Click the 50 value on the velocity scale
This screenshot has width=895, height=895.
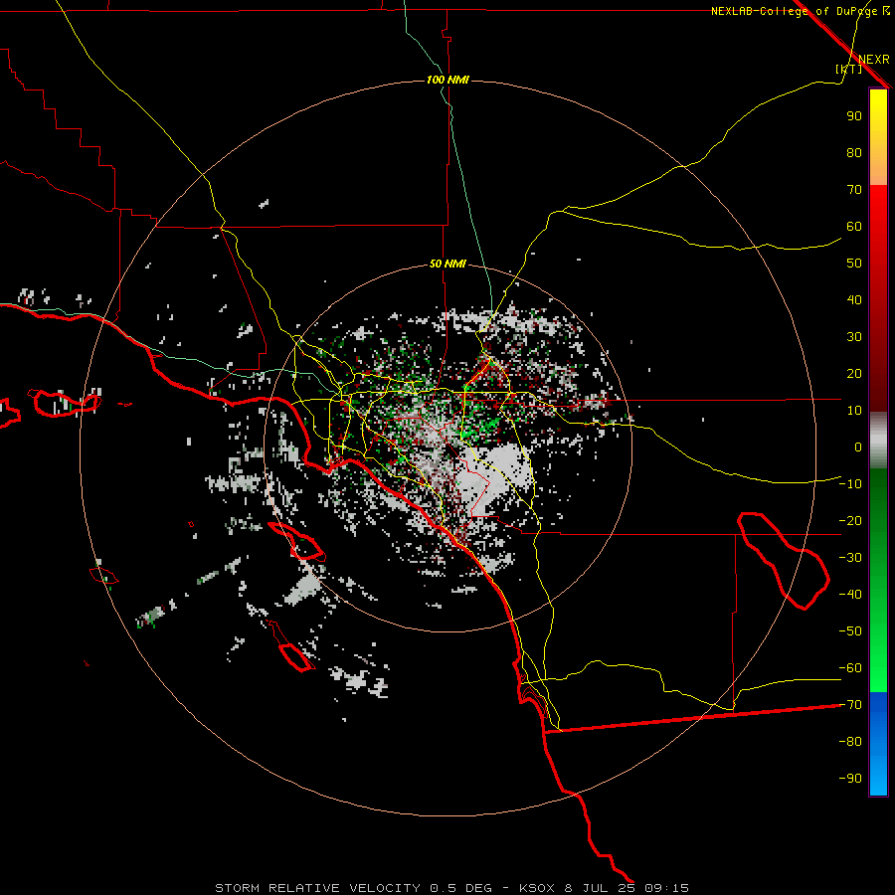854,264
